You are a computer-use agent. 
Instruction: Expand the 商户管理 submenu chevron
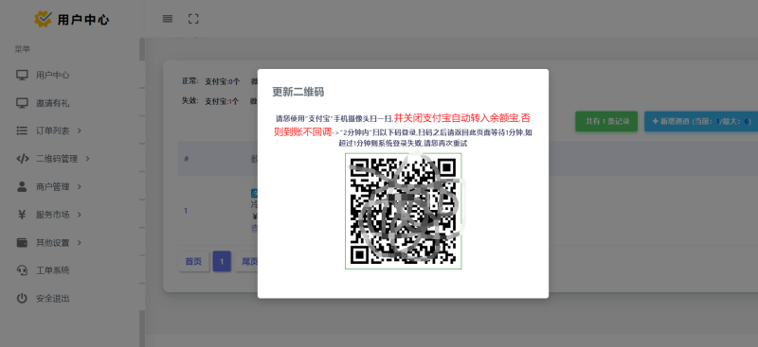(x=80, y=186)
